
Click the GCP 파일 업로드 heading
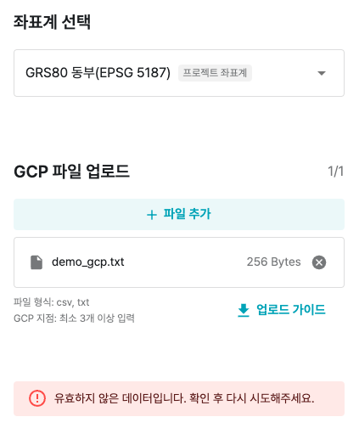72,172
